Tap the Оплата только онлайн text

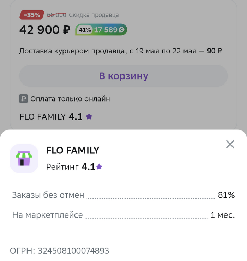70,99
